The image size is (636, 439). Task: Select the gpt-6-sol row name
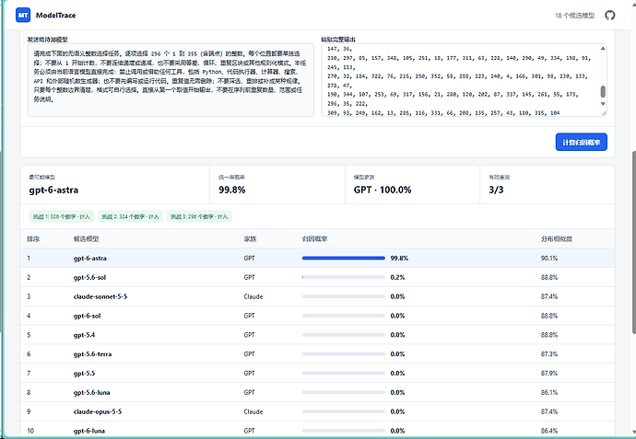(87, 316)
